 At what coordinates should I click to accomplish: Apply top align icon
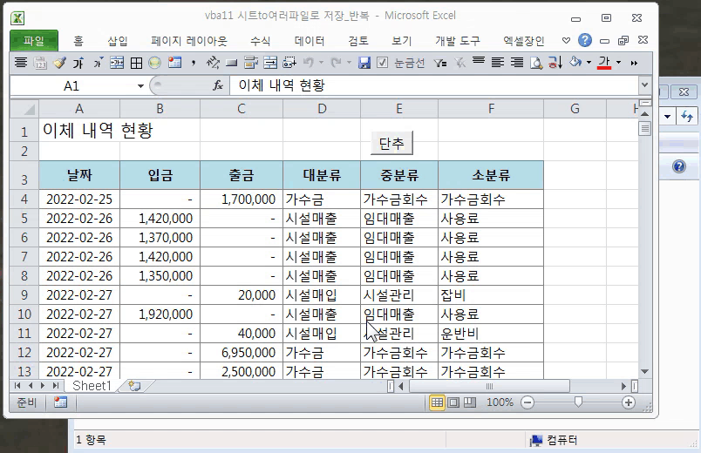(x=479, y=62)
